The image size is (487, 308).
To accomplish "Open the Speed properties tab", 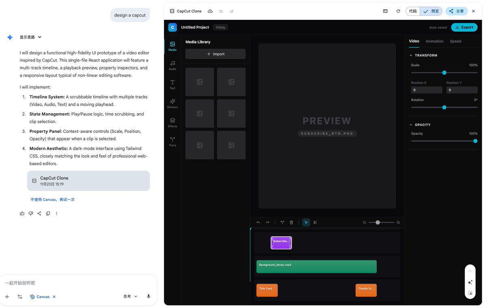I will pos(455,41).
